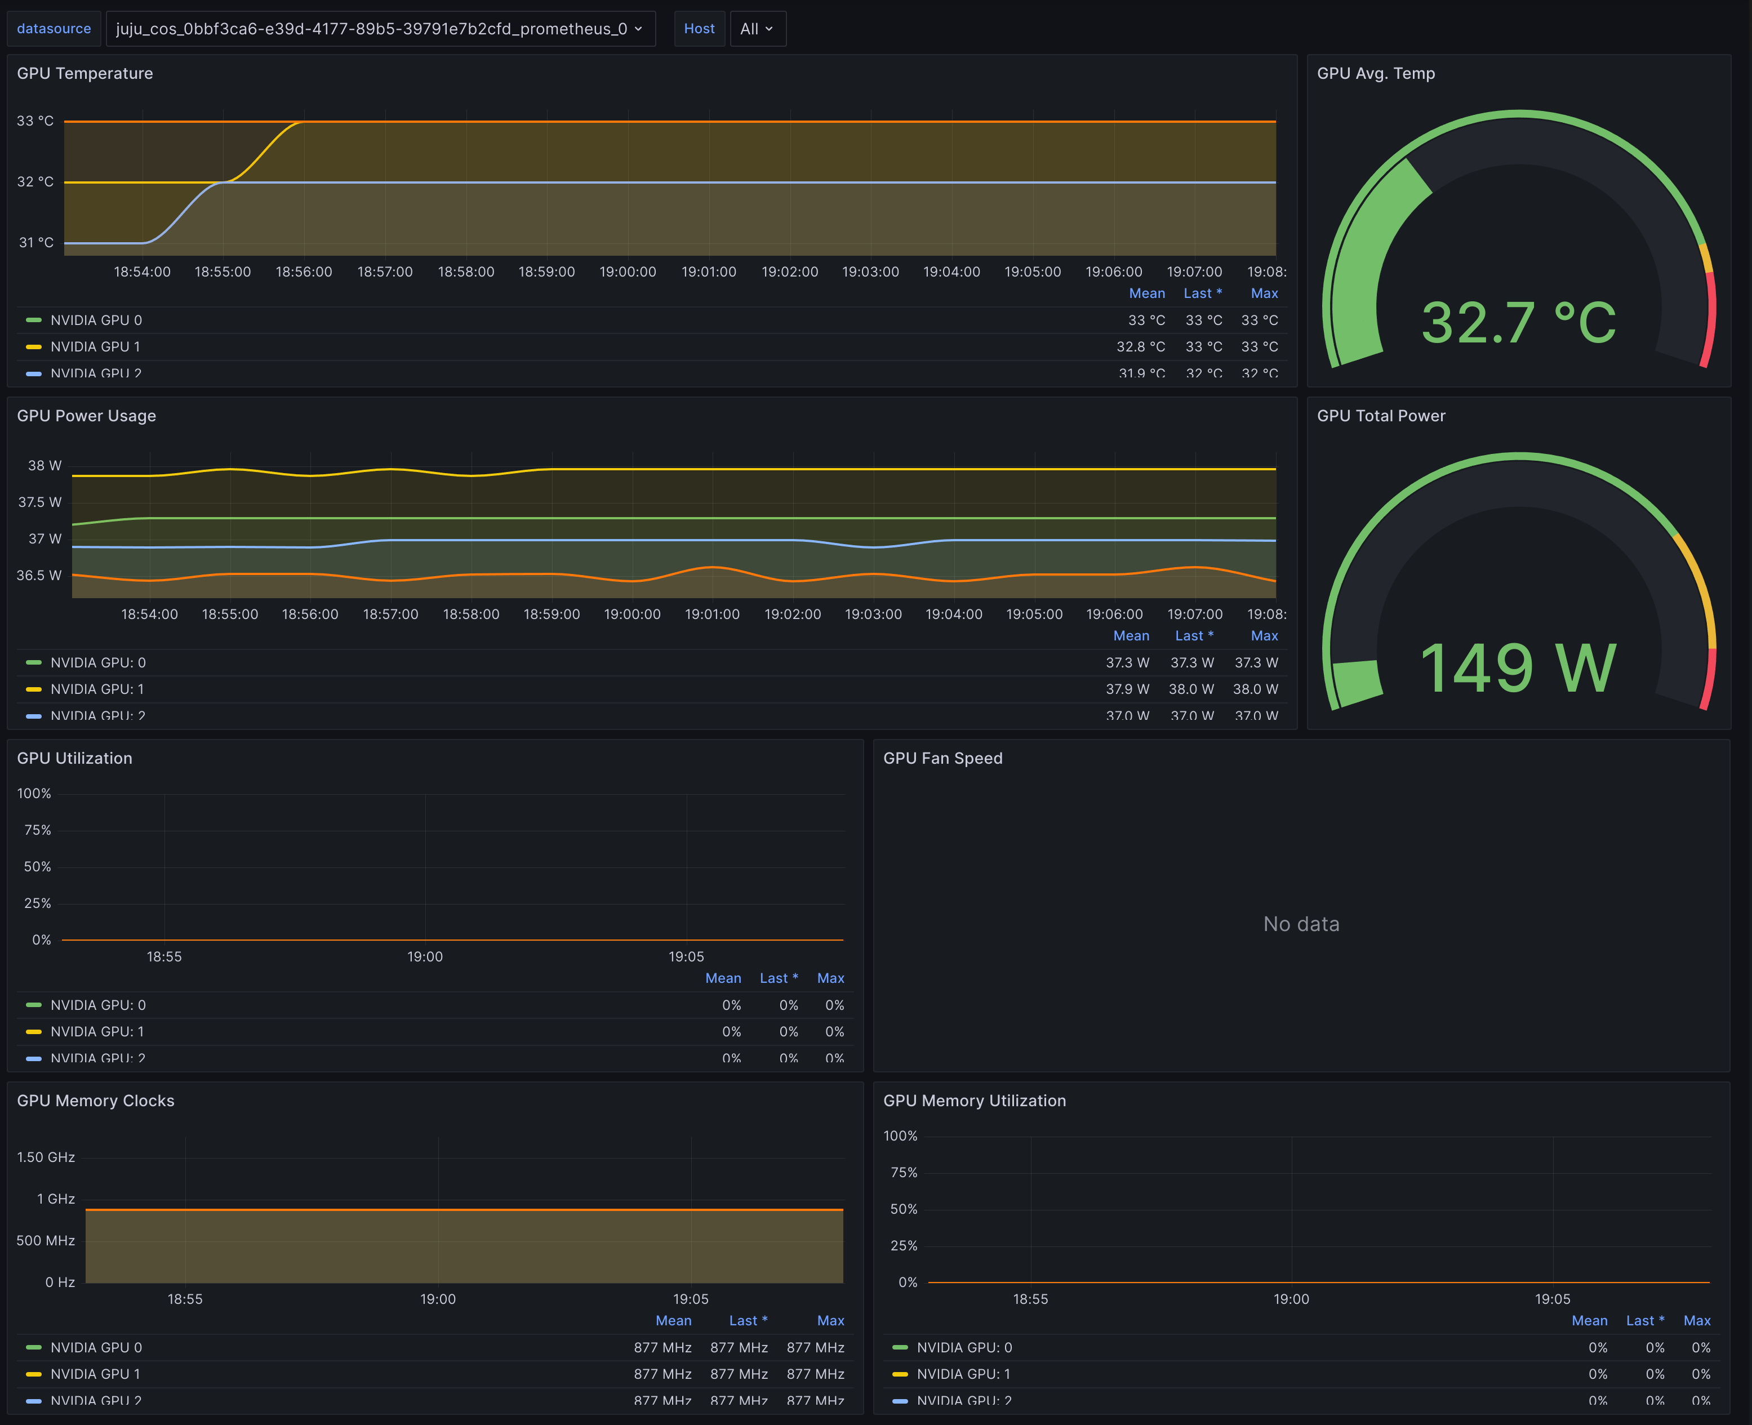Toggle NVIDIA GPU 1 series in GPU Temperature legend
This screenshot has height=1425, width=1752.
tap(95, 346)
